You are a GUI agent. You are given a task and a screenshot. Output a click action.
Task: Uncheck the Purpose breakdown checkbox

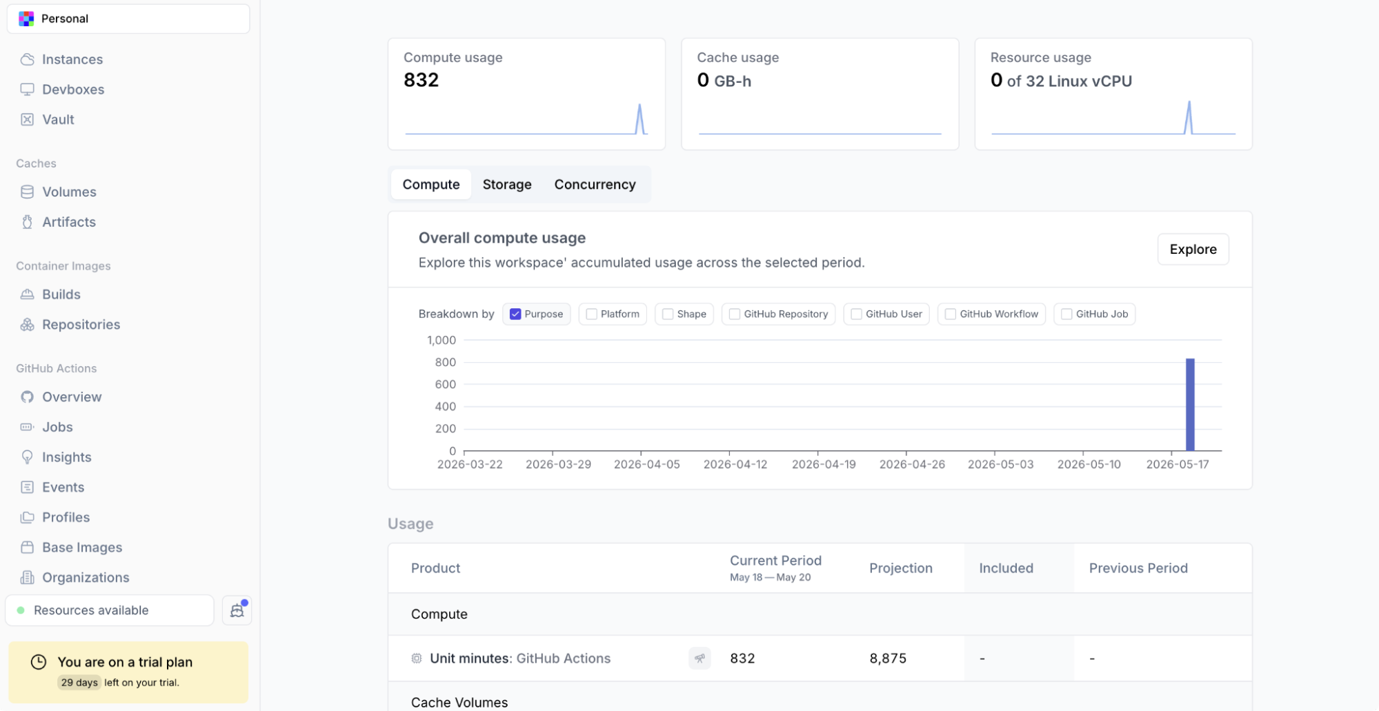point(515,314)
